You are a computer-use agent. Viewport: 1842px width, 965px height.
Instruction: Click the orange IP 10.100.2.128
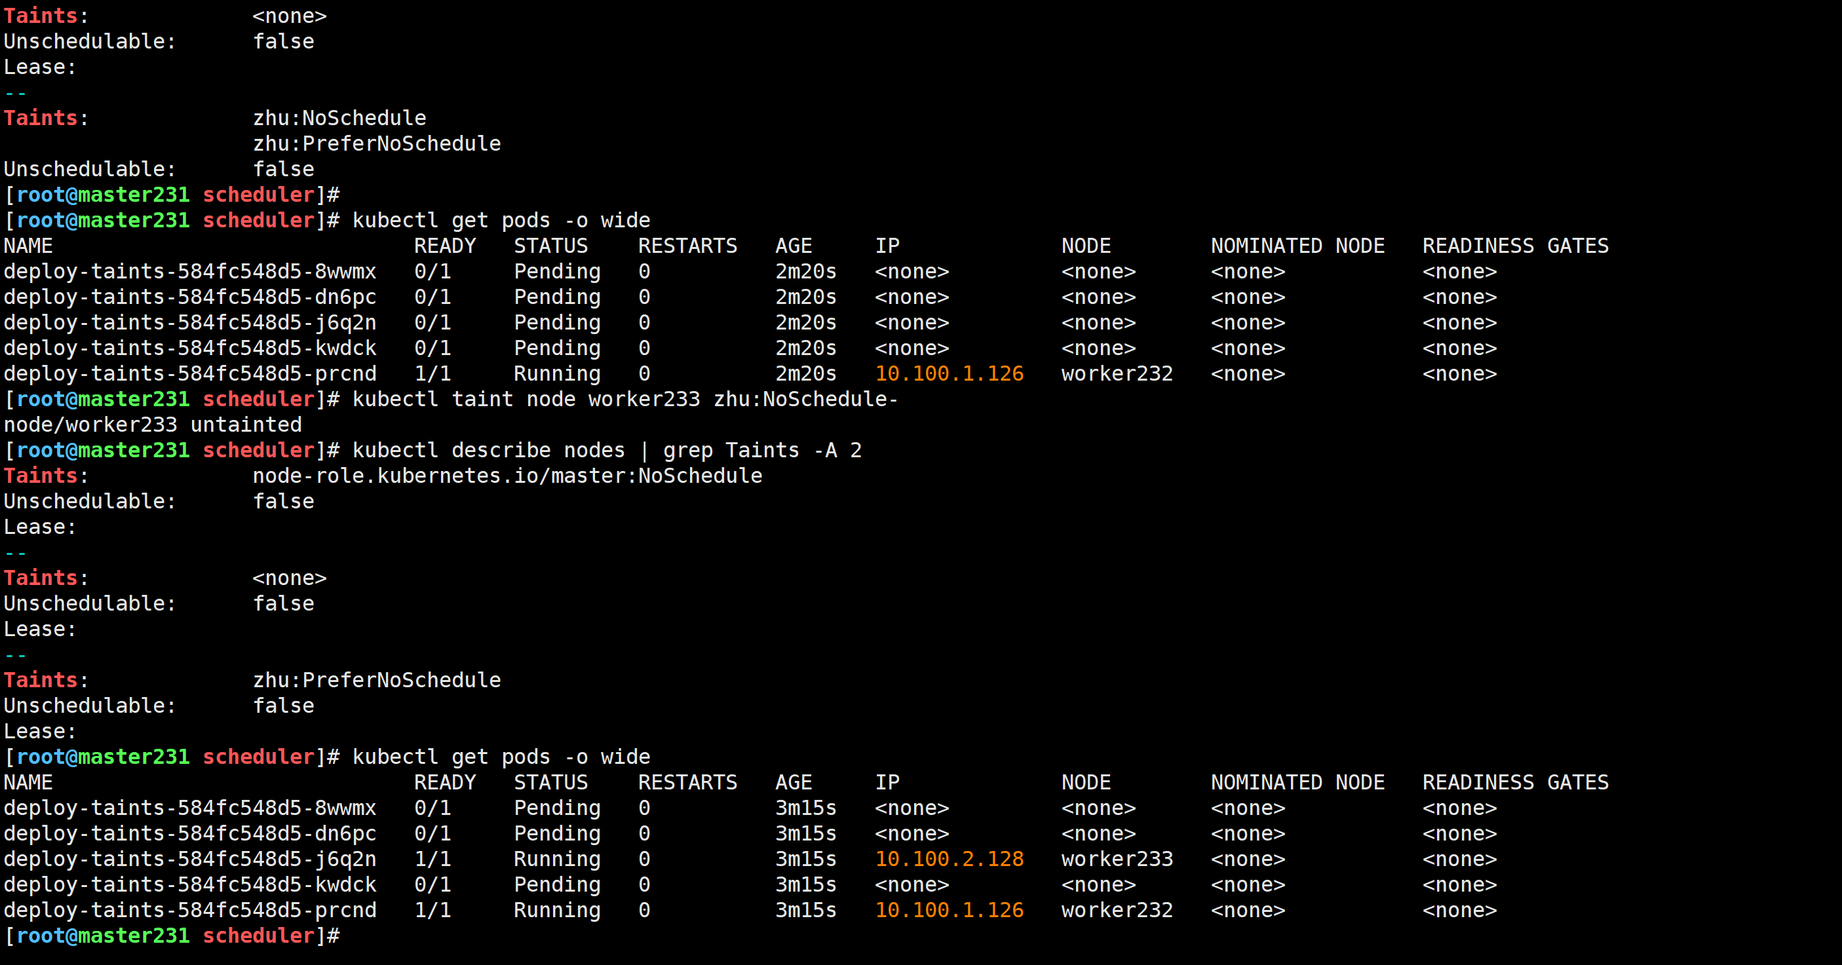click(949, 858)
